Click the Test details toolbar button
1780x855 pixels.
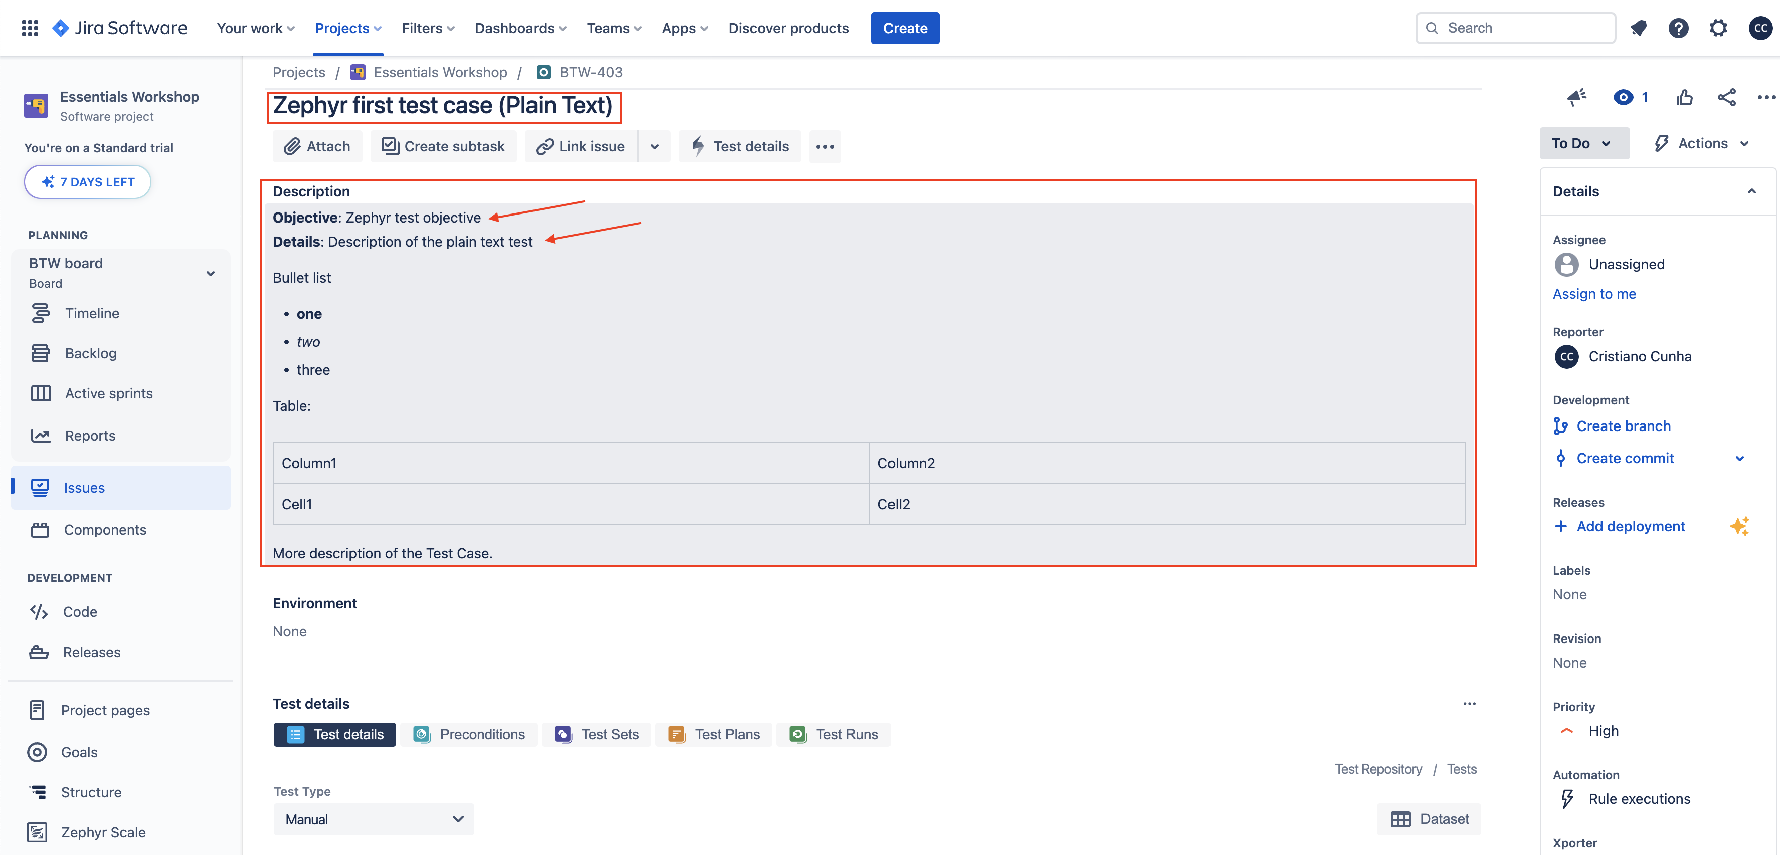740,146
